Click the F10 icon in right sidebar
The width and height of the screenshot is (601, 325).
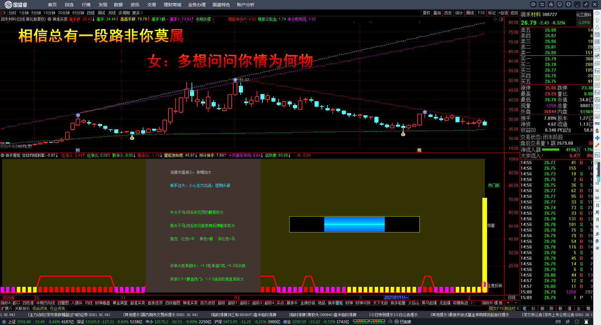click(597, 71)
